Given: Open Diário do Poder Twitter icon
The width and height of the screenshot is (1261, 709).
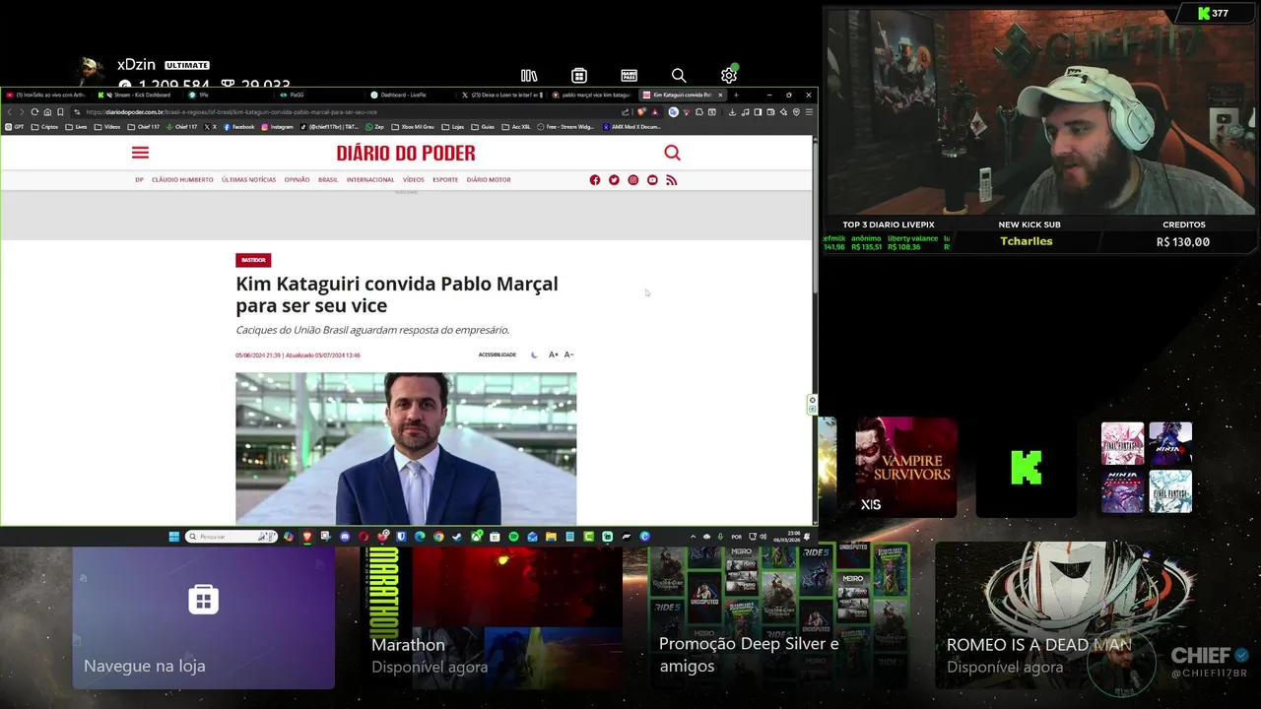Looking at the screenshot, I should click(x=614, y=180).
